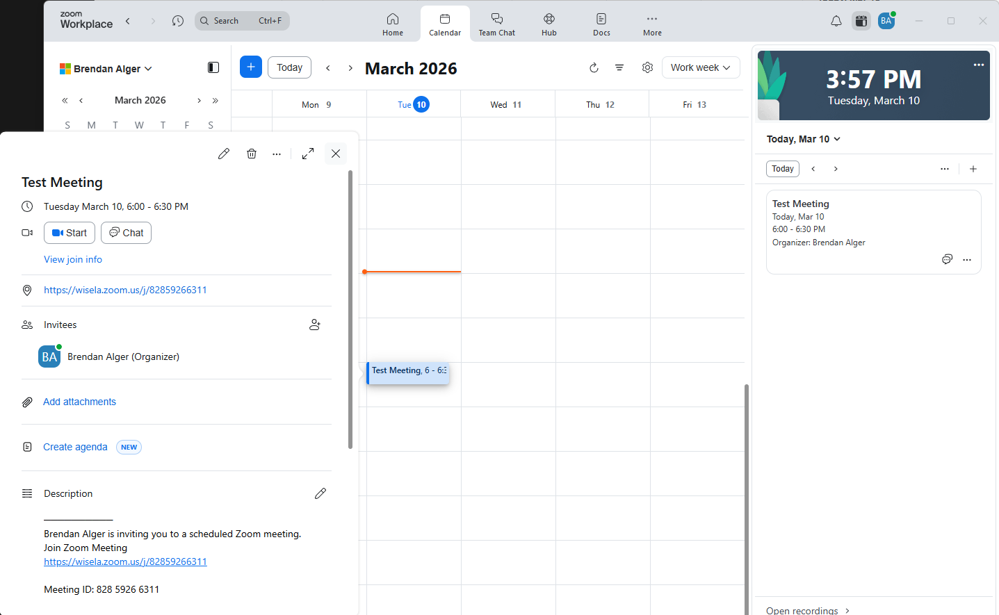Open the chat icon on the Test Meeting card
Viewport: 999px width, 615px height.
click(947, 259)
